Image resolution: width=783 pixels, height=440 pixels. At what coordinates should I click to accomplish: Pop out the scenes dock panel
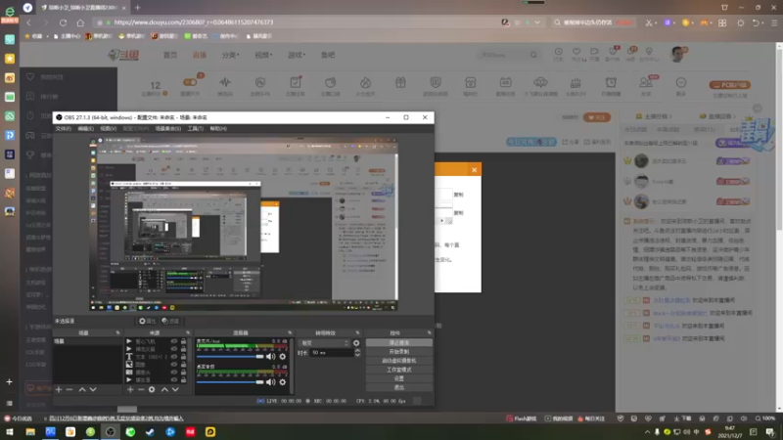117,332
